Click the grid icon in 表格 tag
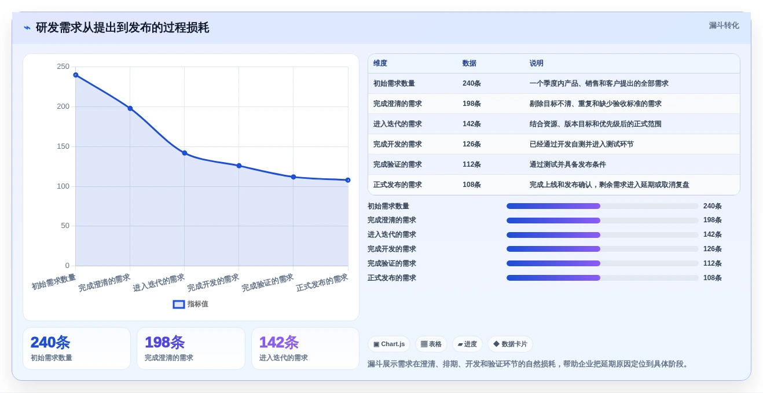 424,344
